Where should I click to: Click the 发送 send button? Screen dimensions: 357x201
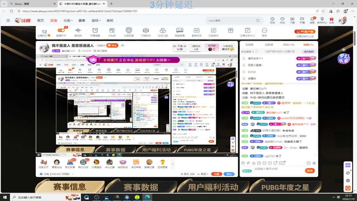[310, 171]
